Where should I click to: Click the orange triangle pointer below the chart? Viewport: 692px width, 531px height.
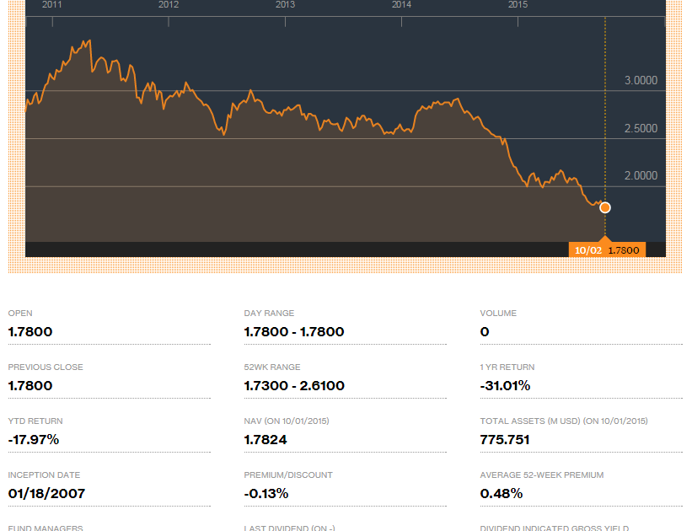click(604, 240)
